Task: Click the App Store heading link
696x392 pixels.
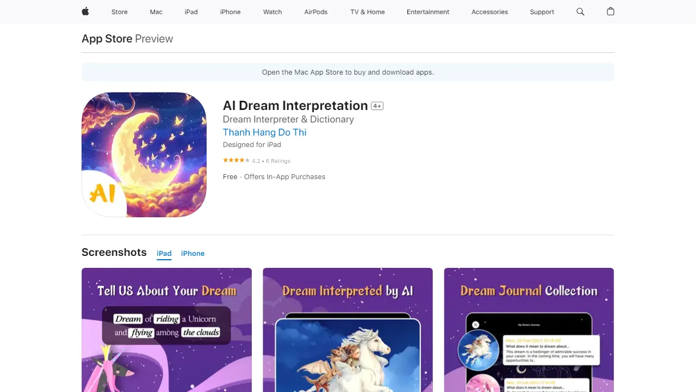Action: point(107,39)
